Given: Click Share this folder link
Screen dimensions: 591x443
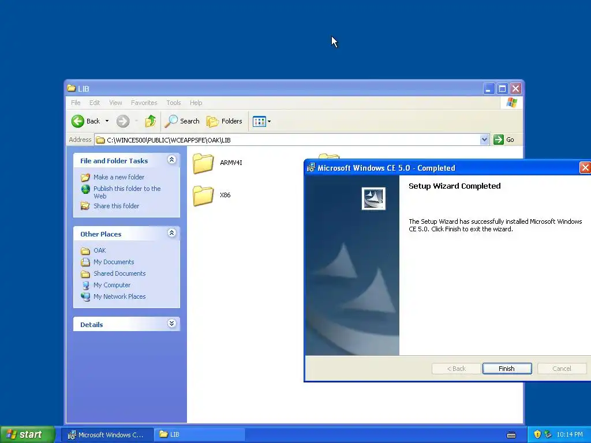Looking at the screenshot, I should coord(116,206).
